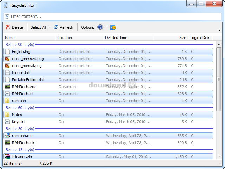
Task: Expand the toolbar overflow arrow
Action: click(219, 30)
